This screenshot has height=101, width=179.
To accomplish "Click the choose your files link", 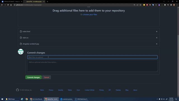I will click(90, 15).
